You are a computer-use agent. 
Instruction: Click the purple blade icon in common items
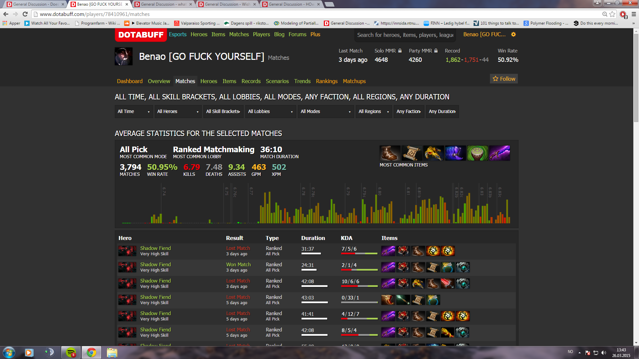tap(499, 153)
